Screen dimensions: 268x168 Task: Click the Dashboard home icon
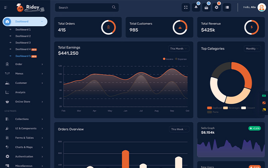[x=7, y=22]
